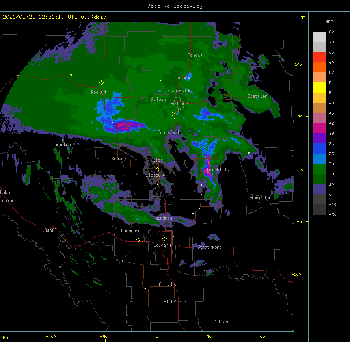Click the Banff label

(50, 230)
